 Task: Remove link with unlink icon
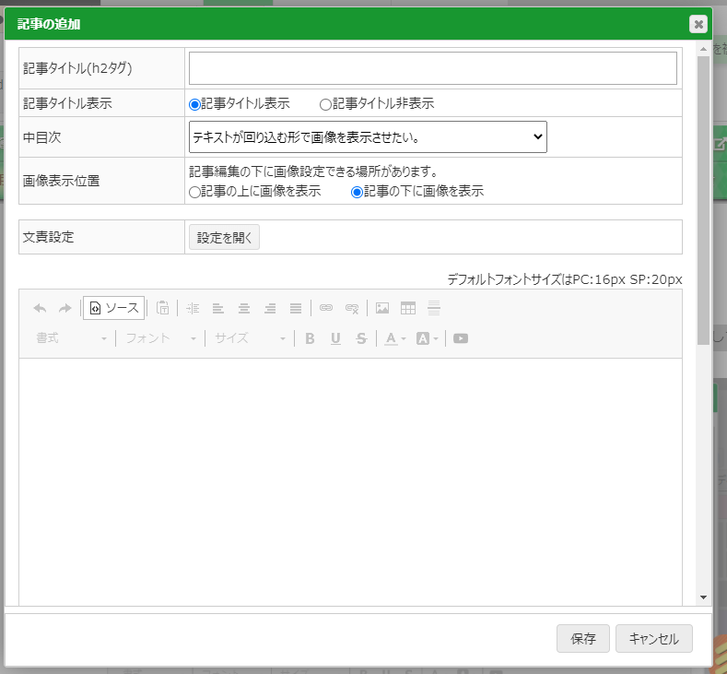pyautogui.click(x=352, y=308)
